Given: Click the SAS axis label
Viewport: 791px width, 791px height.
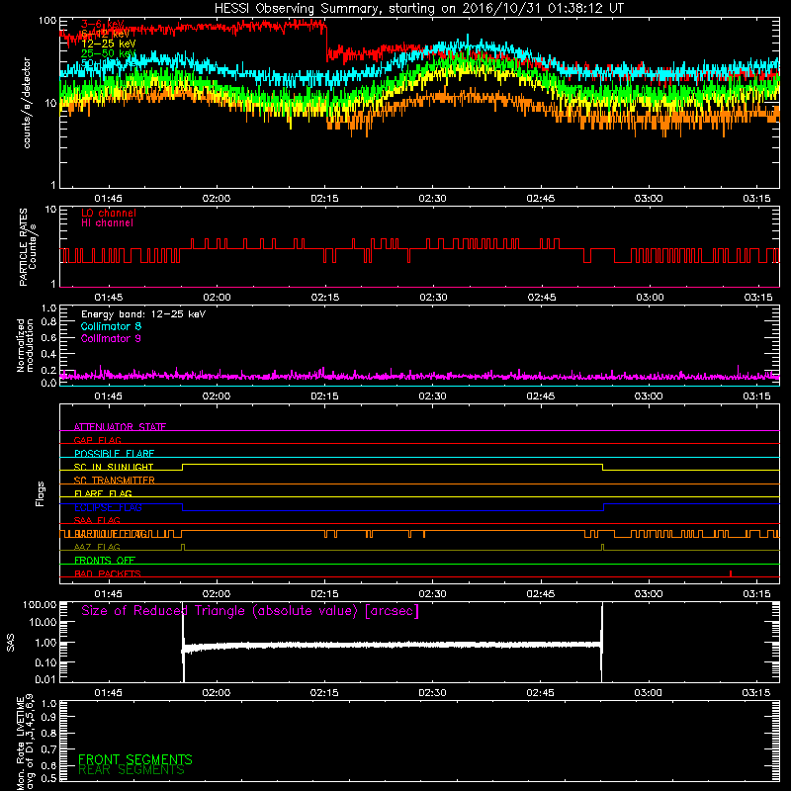Looking at the screenshot, I should (x=10, y=643).
